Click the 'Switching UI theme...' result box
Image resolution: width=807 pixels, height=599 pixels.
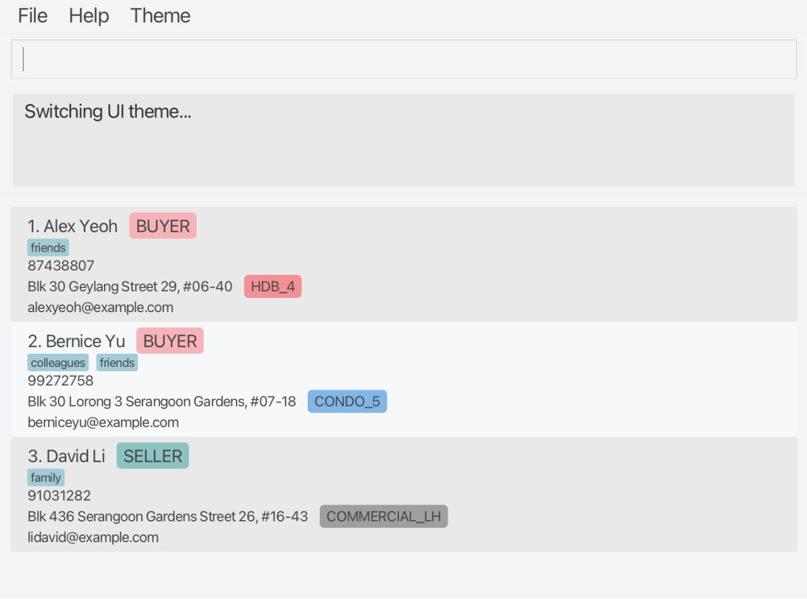pos(403,140)
